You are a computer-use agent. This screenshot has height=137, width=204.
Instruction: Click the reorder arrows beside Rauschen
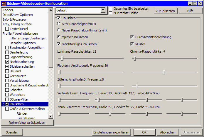[3, 104]
